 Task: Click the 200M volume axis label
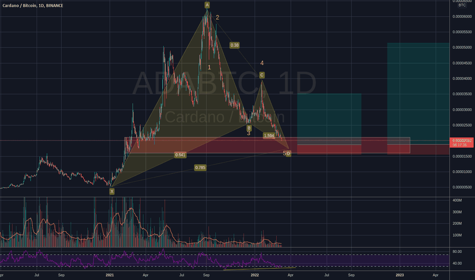click(457, 223)
